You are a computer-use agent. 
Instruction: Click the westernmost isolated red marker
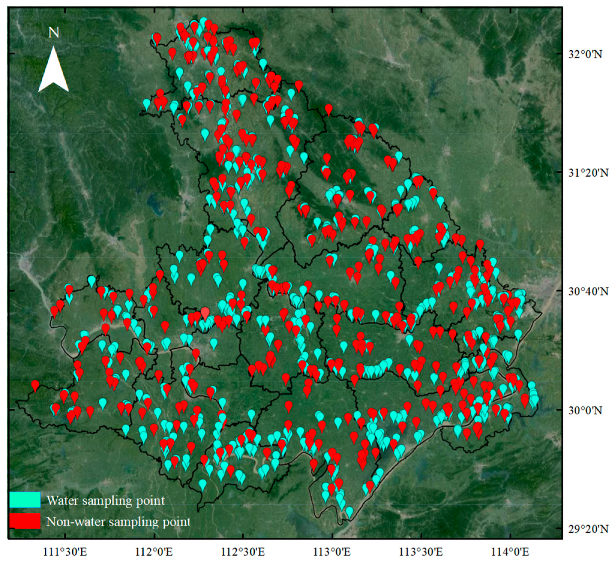coord(35,385)
